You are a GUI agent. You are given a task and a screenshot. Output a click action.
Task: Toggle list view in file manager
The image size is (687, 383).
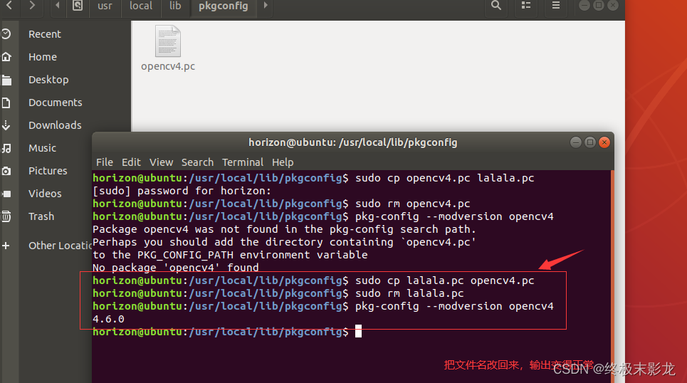(x=526, y=6)
